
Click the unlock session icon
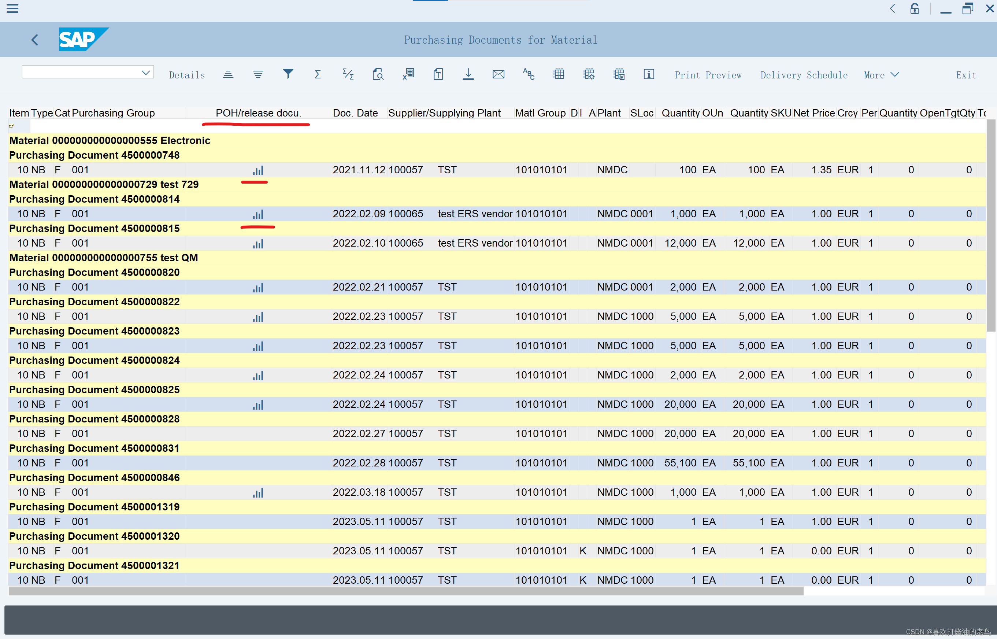(915, 9)
